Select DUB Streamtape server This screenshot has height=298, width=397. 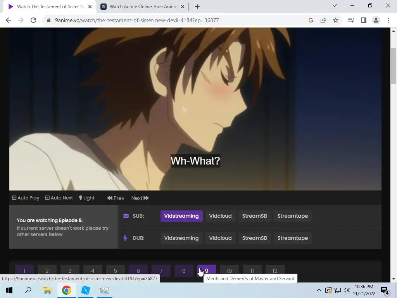pyautogui.click(x=293, y=238)
